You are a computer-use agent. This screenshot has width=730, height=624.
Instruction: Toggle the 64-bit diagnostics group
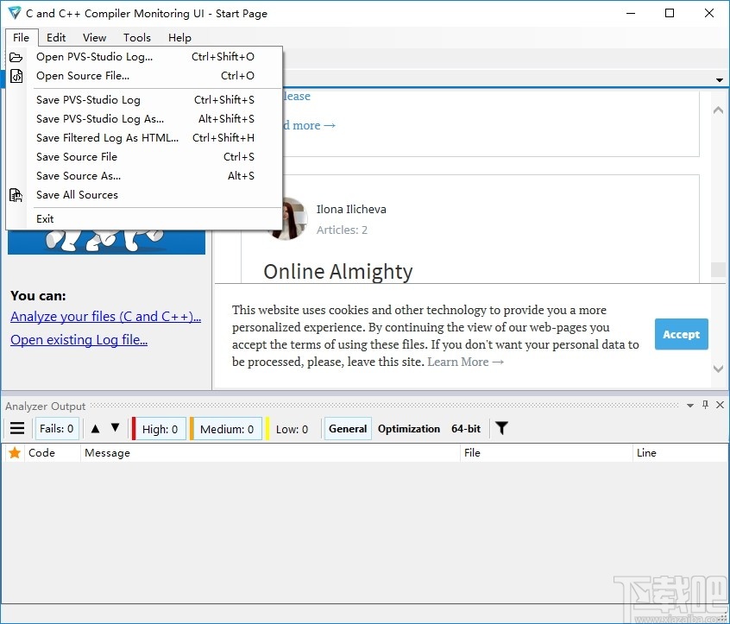[x=466, y=429]
